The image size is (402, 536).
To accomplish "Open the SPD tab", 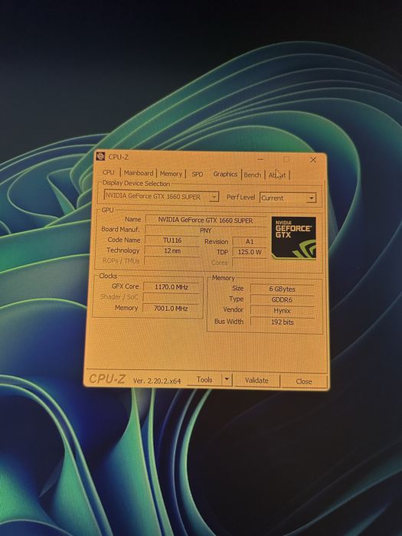I will pos(198,174).
